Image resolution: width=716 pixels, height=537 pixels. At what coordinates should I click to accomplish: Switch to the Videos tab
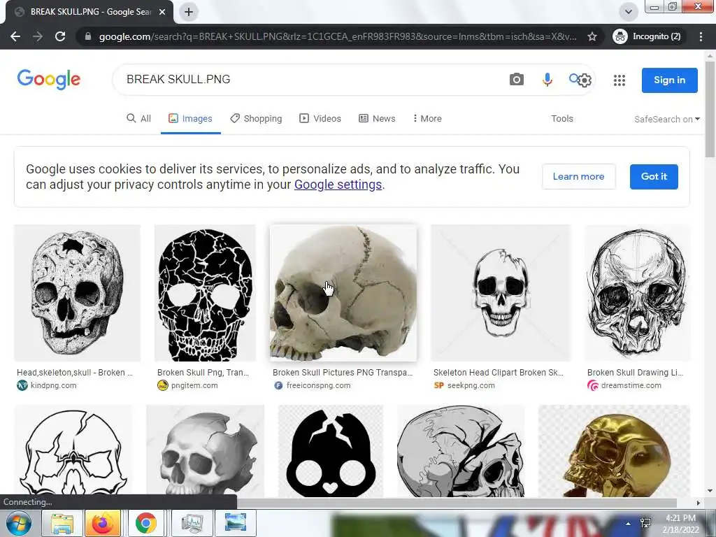(x=320, y=119)
